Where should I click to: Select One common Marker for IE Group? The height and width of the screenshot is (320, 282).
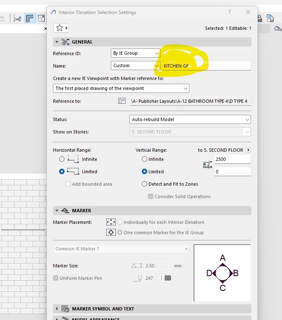click(120, 233)
